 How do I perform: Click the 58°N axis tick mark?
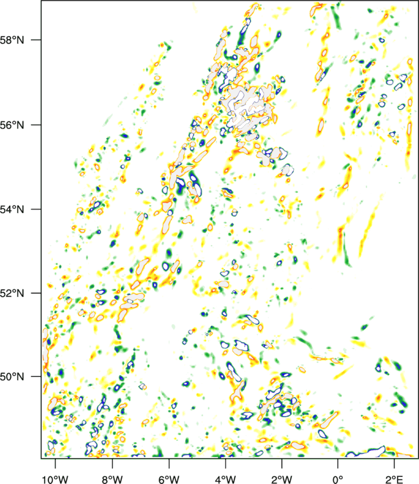click(x=36, y=40)
